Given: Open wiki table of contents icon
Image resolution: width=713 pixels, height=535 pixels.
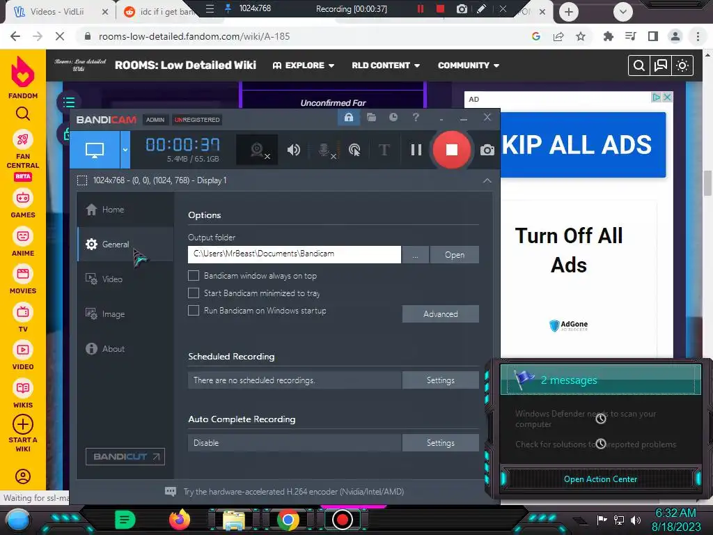Looking at the screenshot, I should tap(69, 102).
